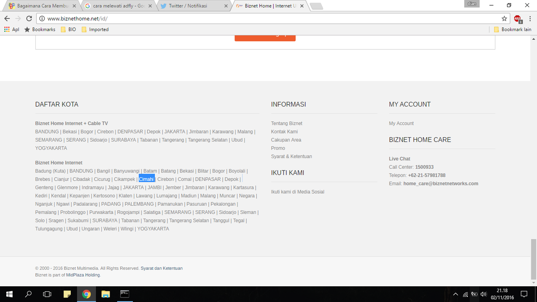Screen dimensions: 537x302
Task: Click the browser Back arrow
Action: point(7,18)
